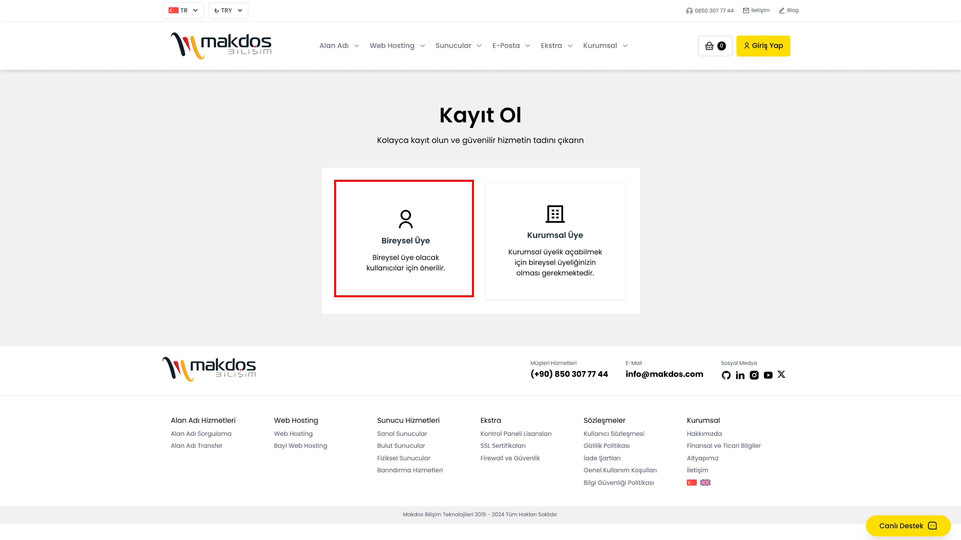Expand the Web Hosting menu

(x=397, y=45)
